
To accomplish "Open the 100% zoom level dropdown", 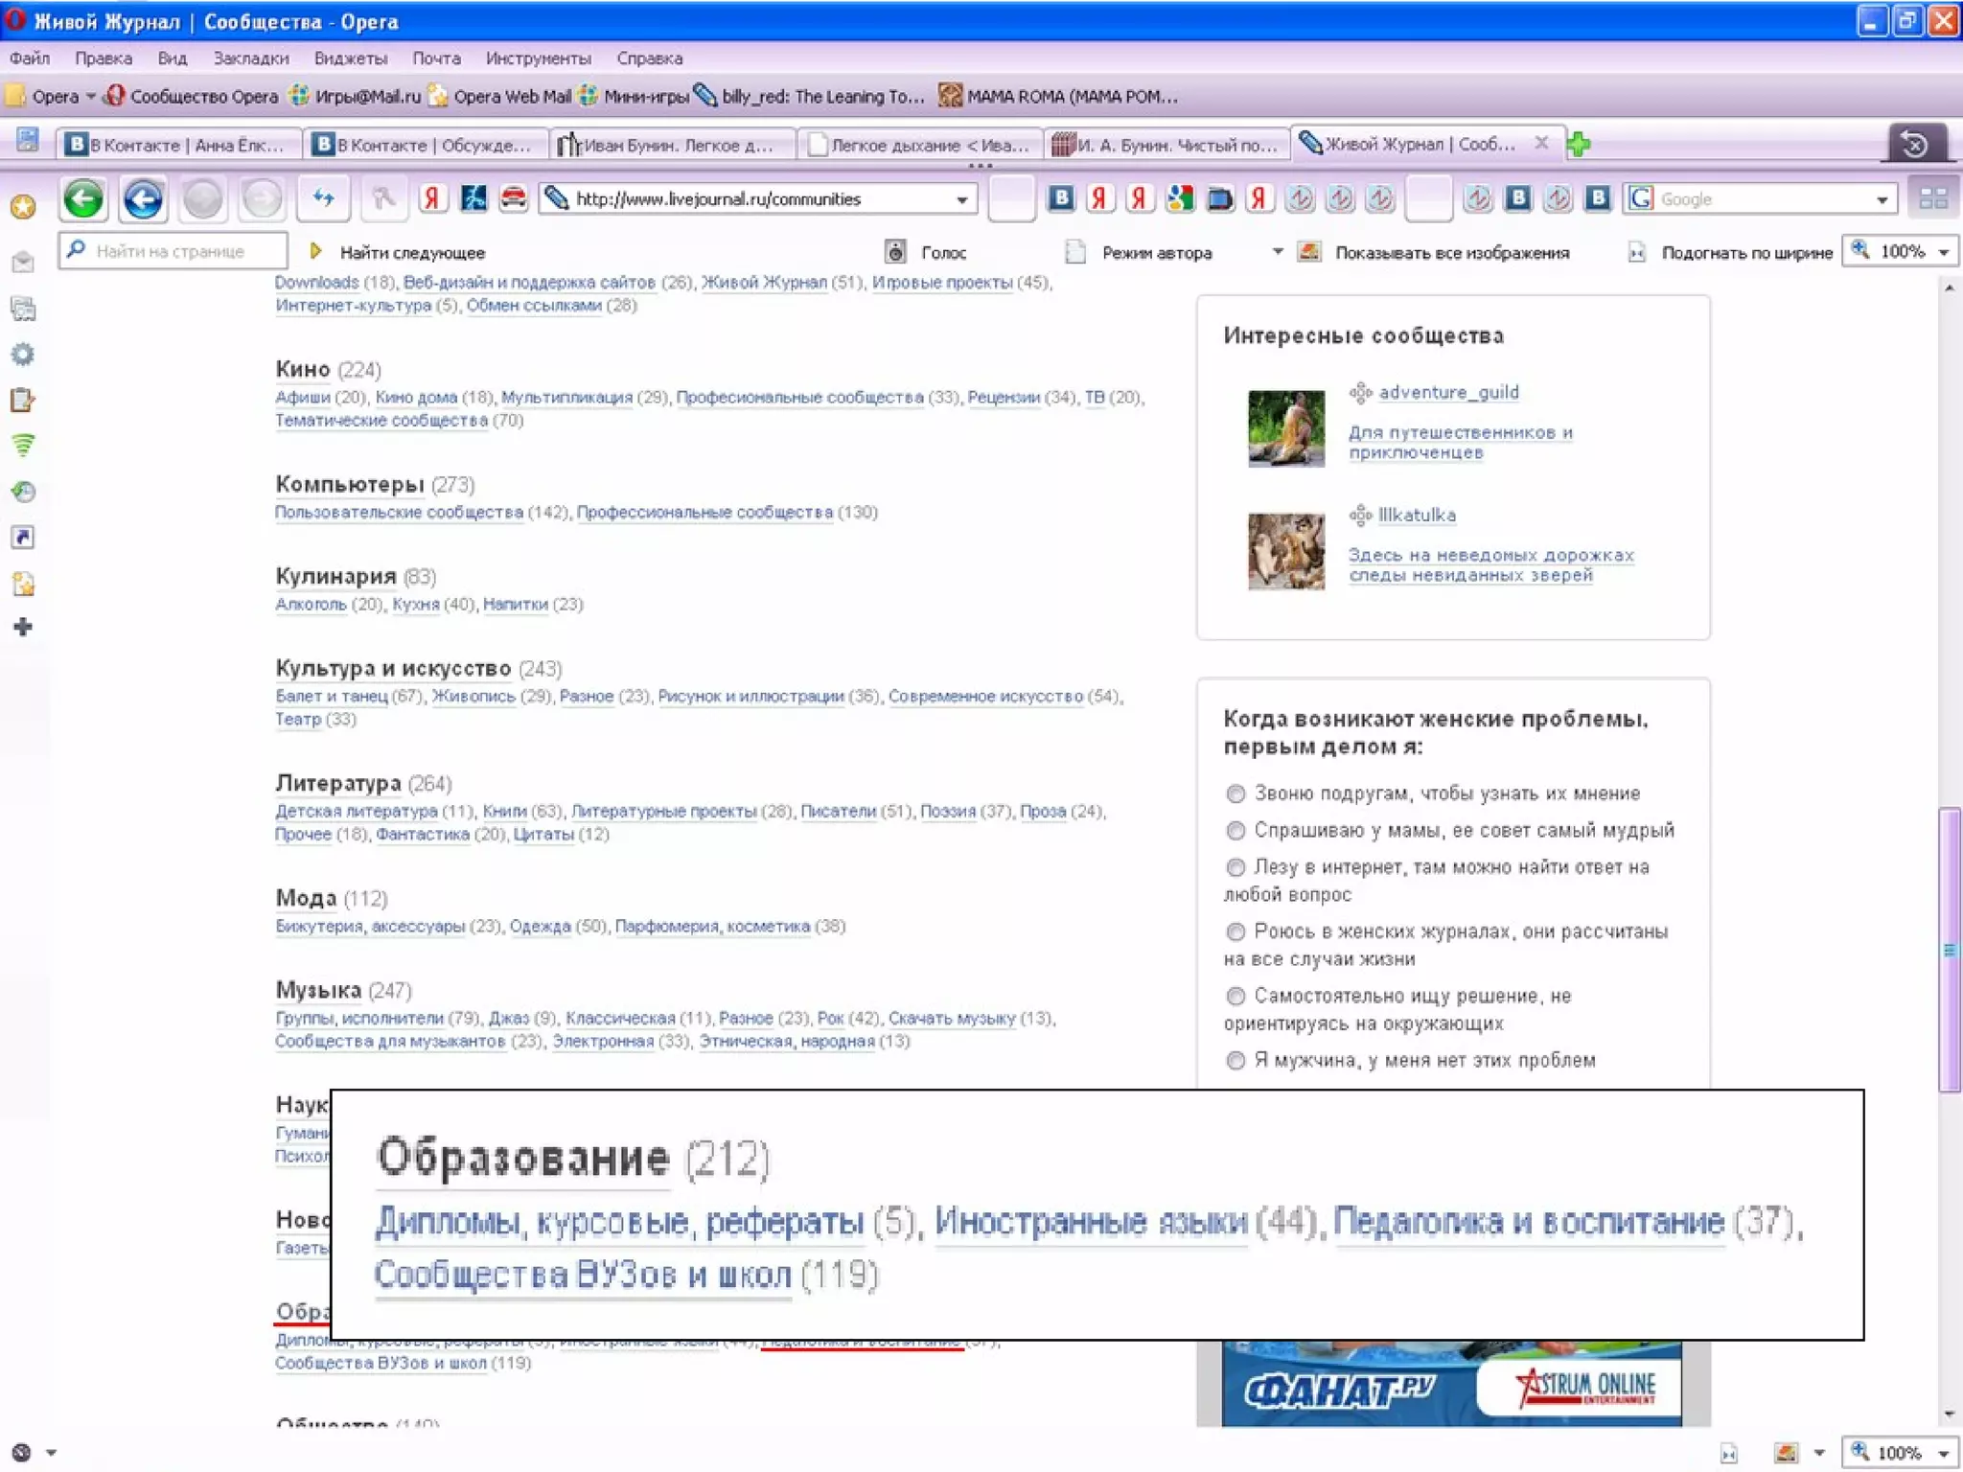I will [x=1944, y=252].
